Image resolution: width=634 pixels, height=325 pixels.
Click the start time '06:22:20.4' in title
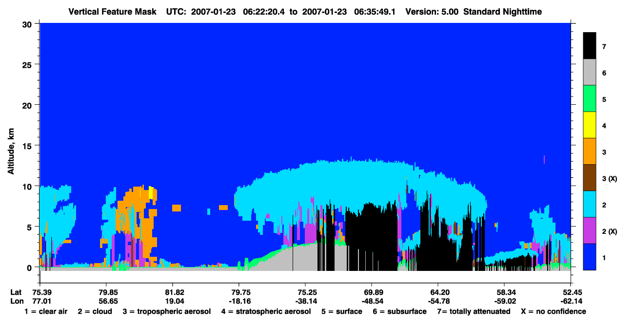(264, 12)
